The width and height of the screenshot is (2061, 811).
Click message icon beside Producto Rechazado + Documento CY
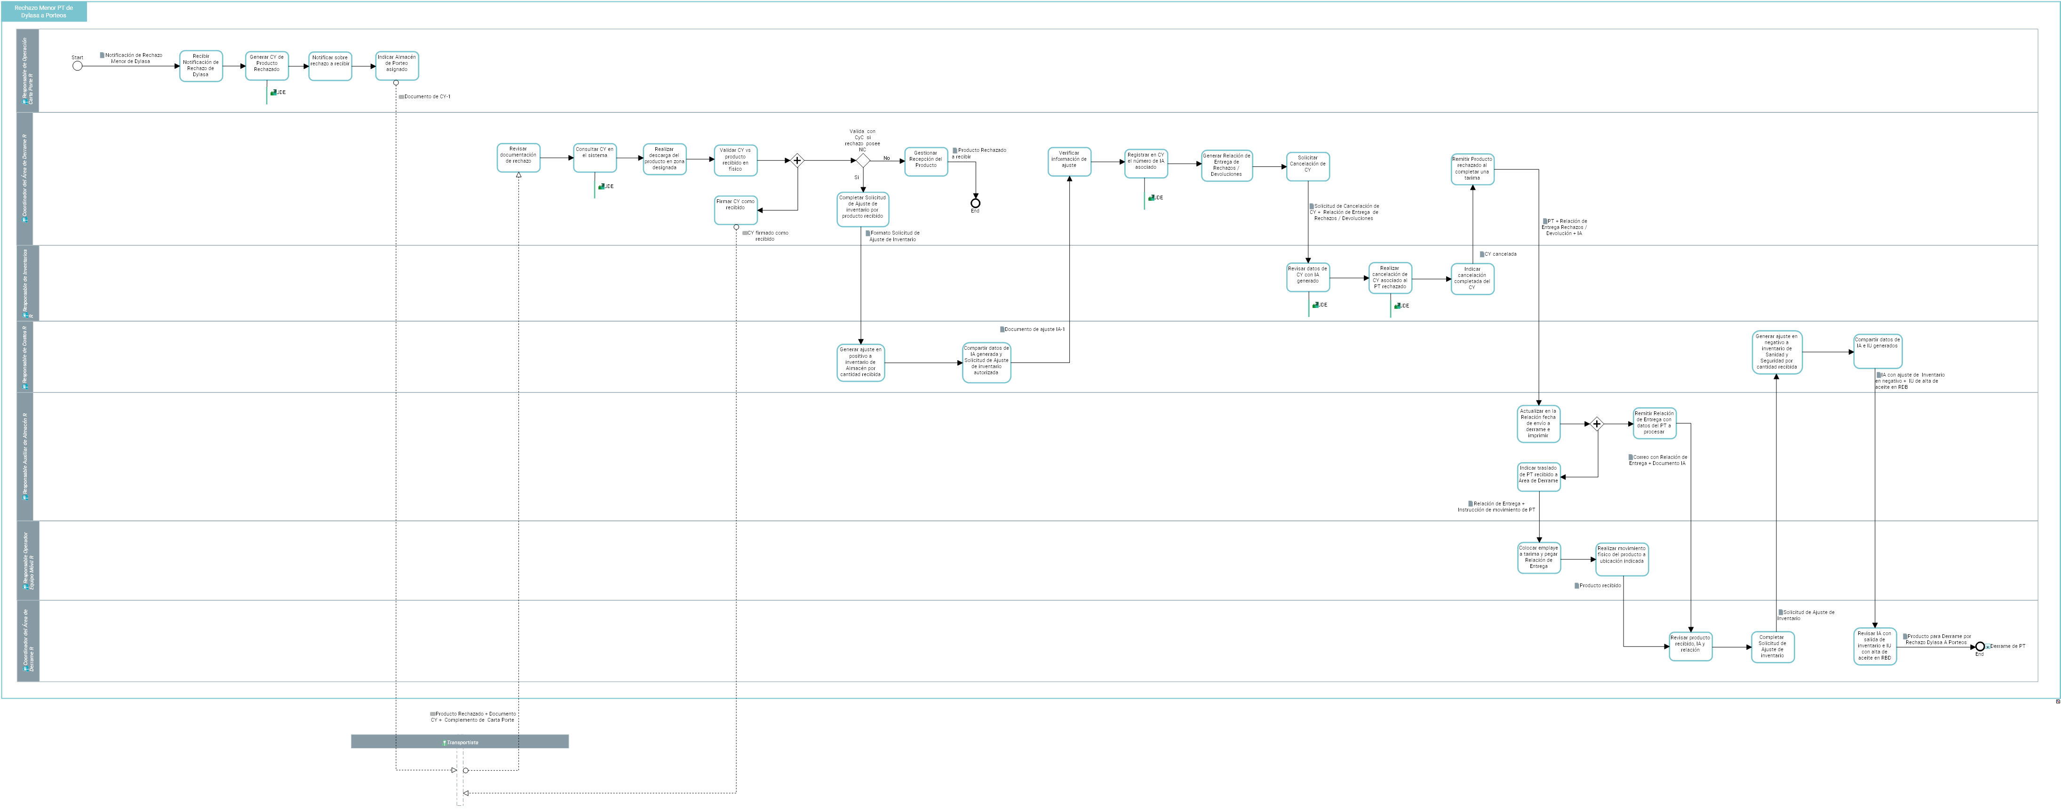(433, 714)
